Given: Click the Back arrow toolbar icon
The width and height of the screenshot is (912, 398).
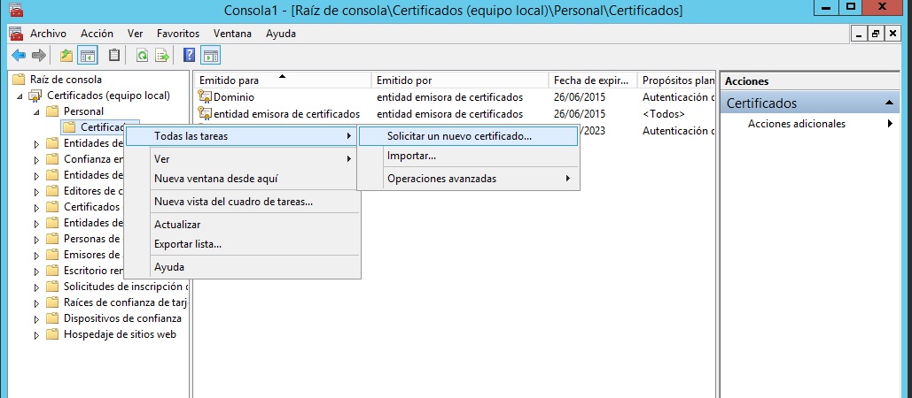Looking at the screenshot, I should coord(18,55).
